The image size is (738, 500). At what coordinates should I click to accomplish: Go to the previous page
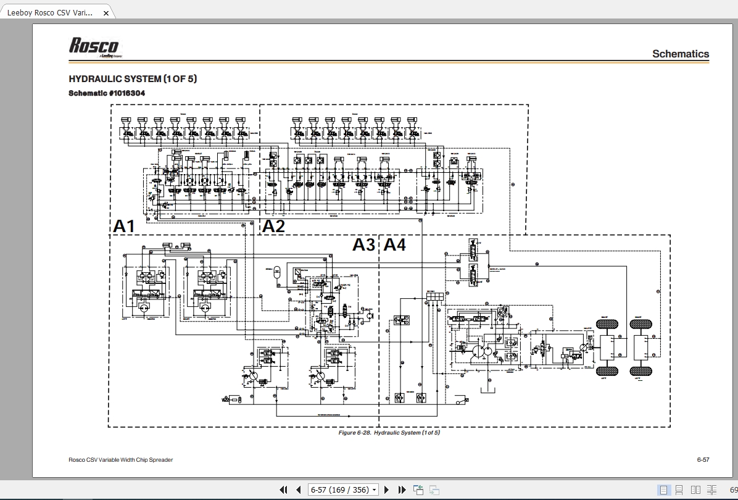[299, 490]
